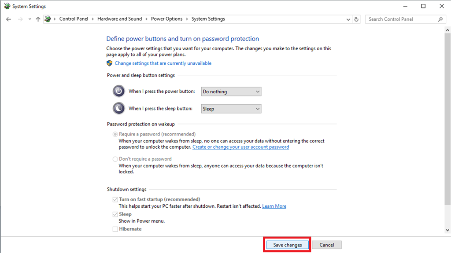
Task: Click 'Show in Power menu.' text
Action: (142, 221)
